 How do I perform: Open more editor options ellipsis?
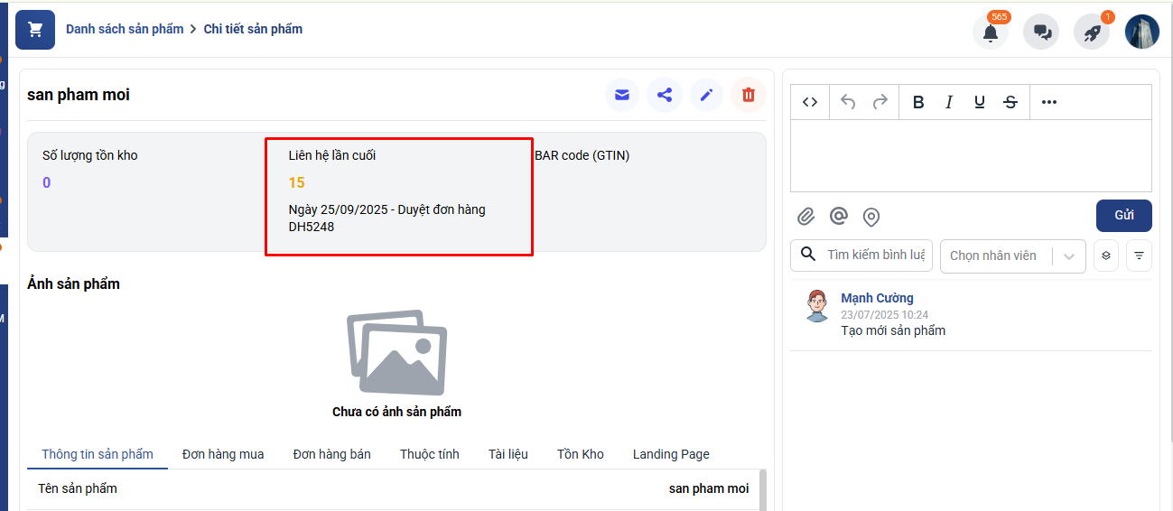pos(1048,102)
